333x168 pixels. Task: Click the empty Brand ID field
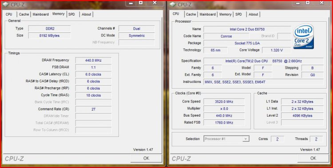[284, 36]
